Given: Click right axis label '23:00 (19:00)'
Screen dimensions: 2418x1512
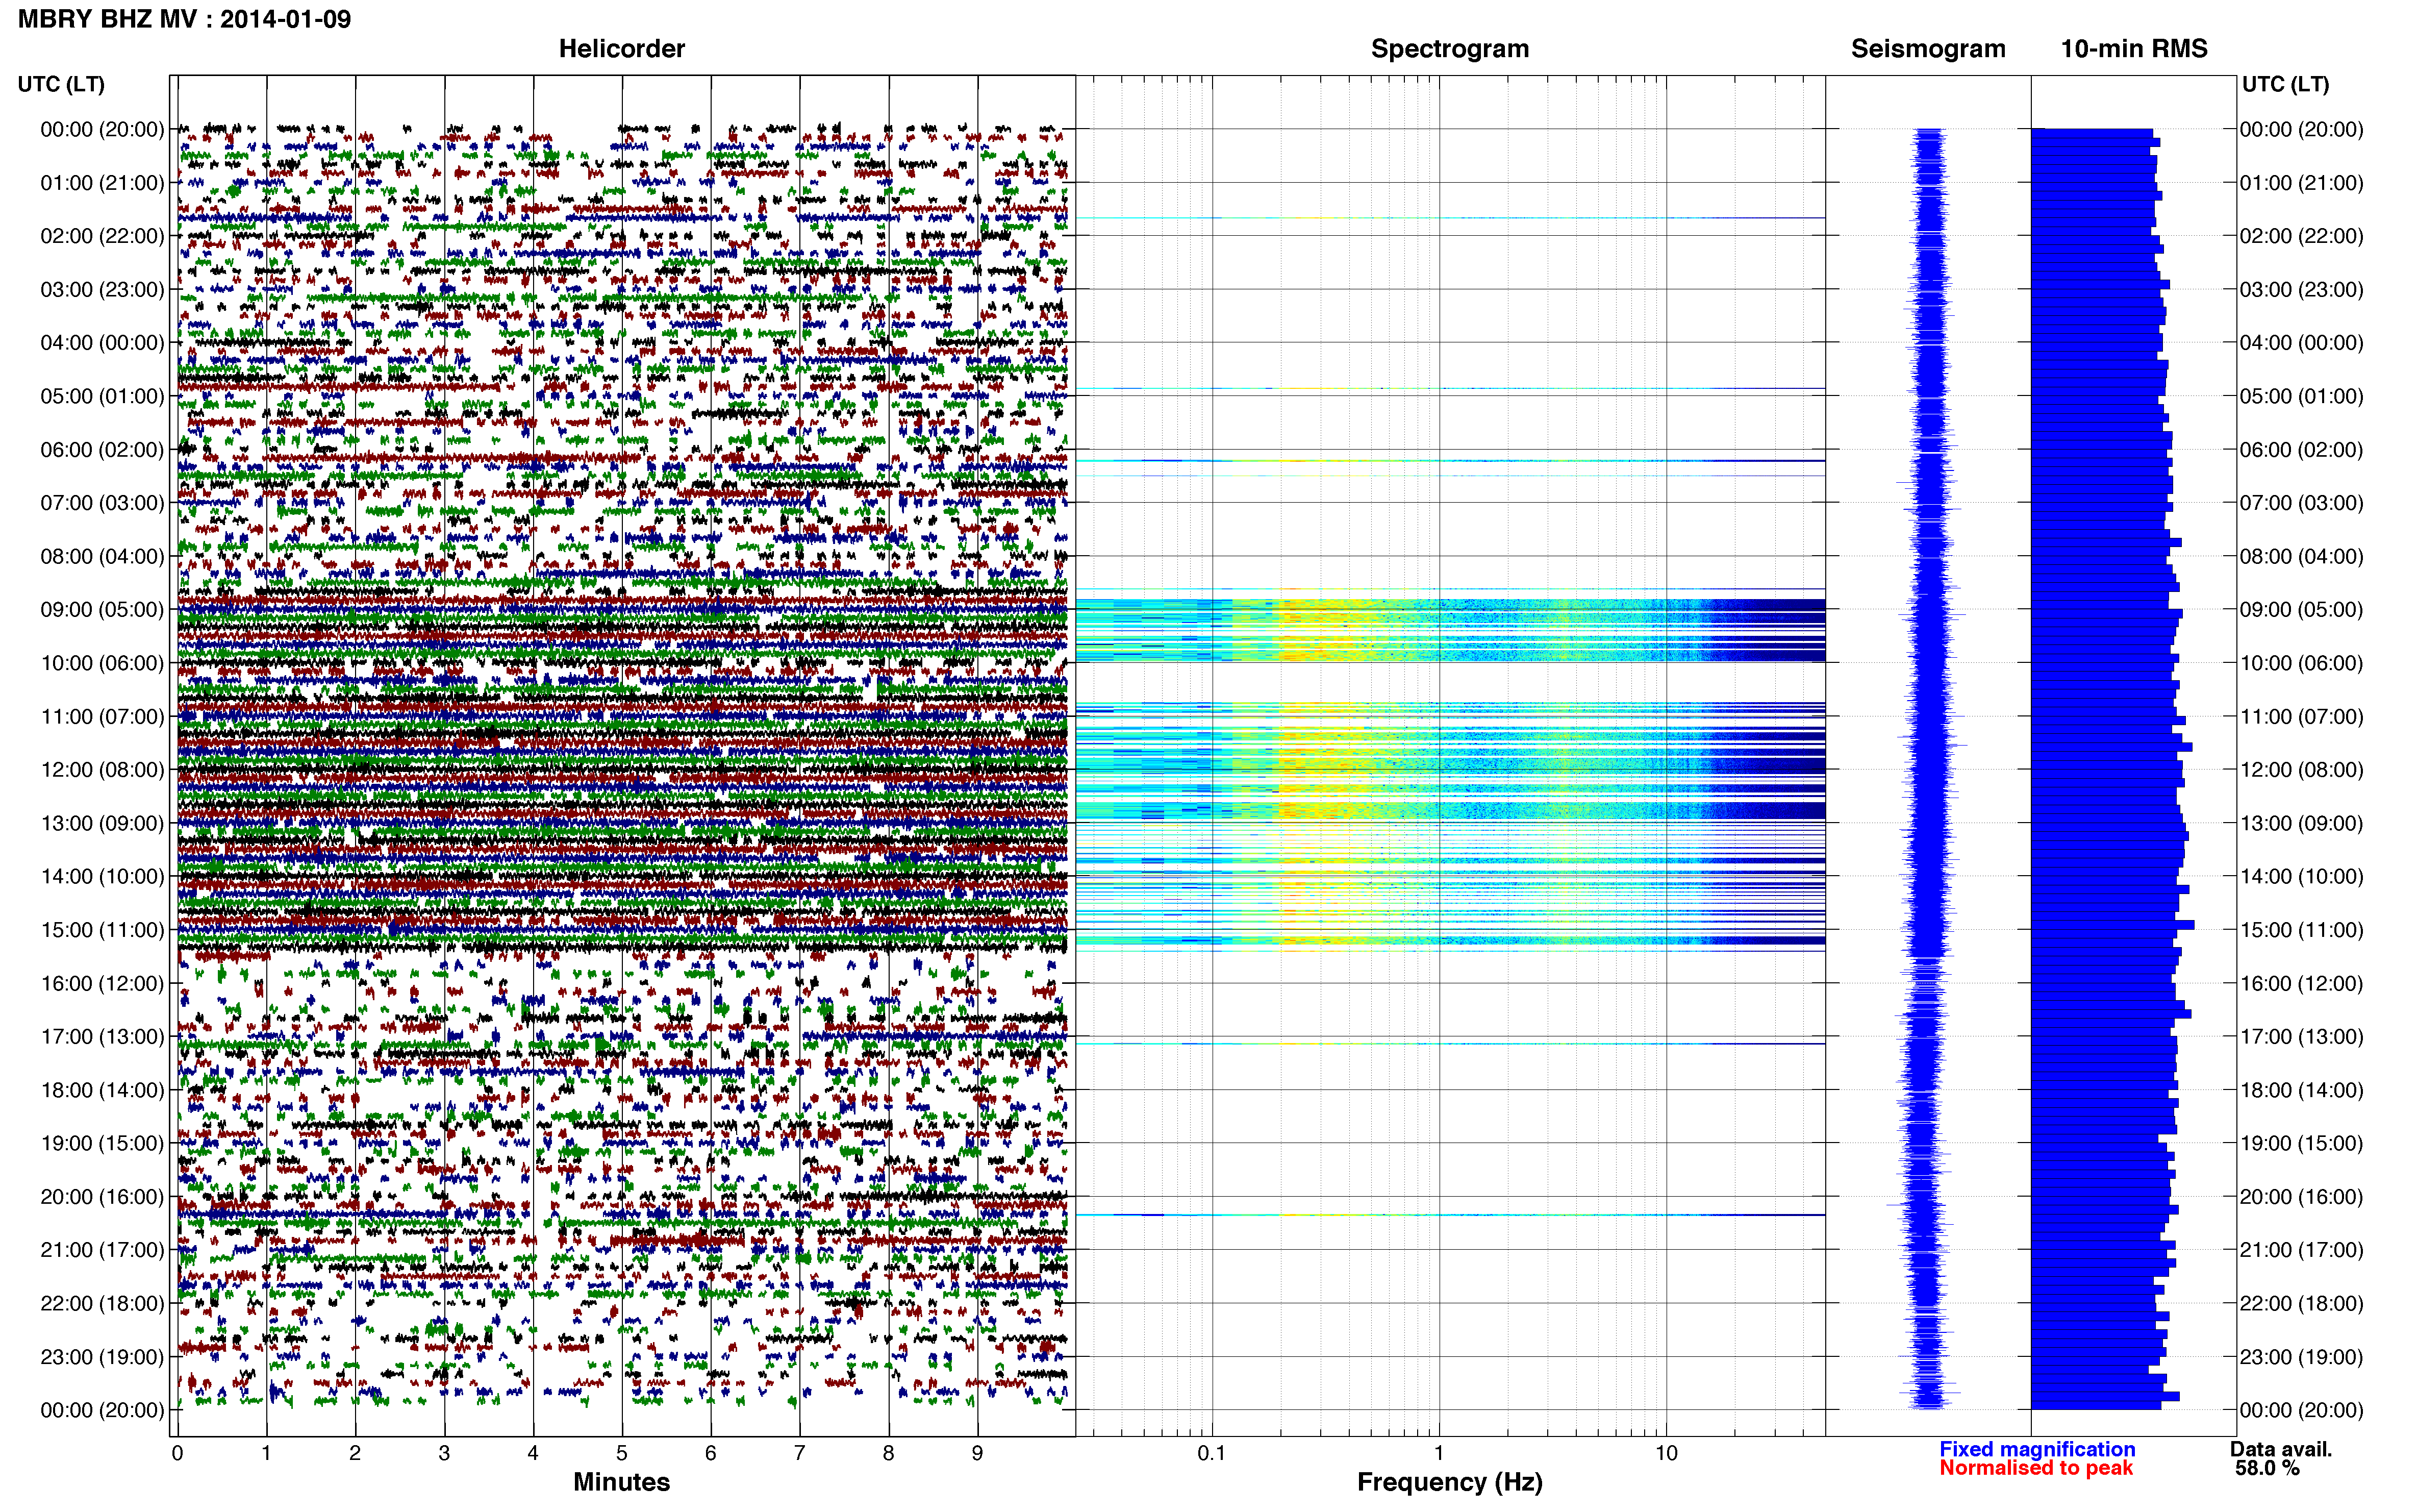Looking at the screenshot, I should (2302, 1357).
